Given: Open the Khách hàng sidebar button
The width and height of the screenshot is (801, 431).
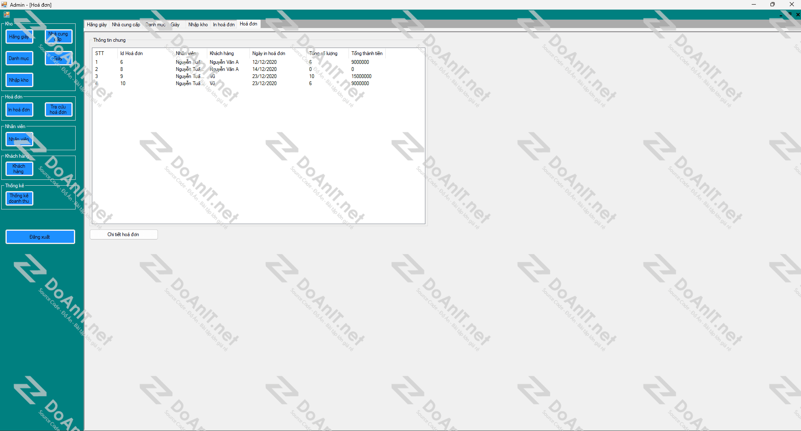Looking at the screenshot, I should (19, 169).
